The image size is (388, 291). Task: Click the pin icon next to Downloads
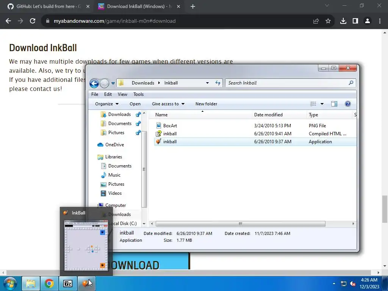138,114
